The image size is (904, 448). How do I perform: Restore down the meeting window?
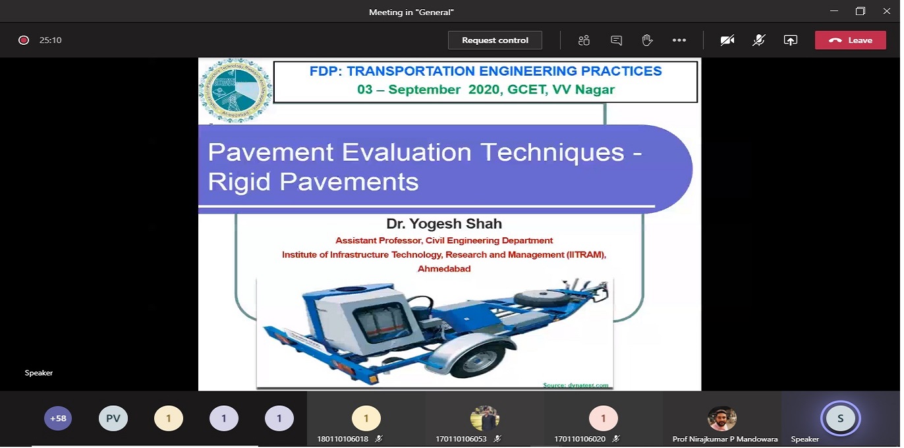click(861, 11)
